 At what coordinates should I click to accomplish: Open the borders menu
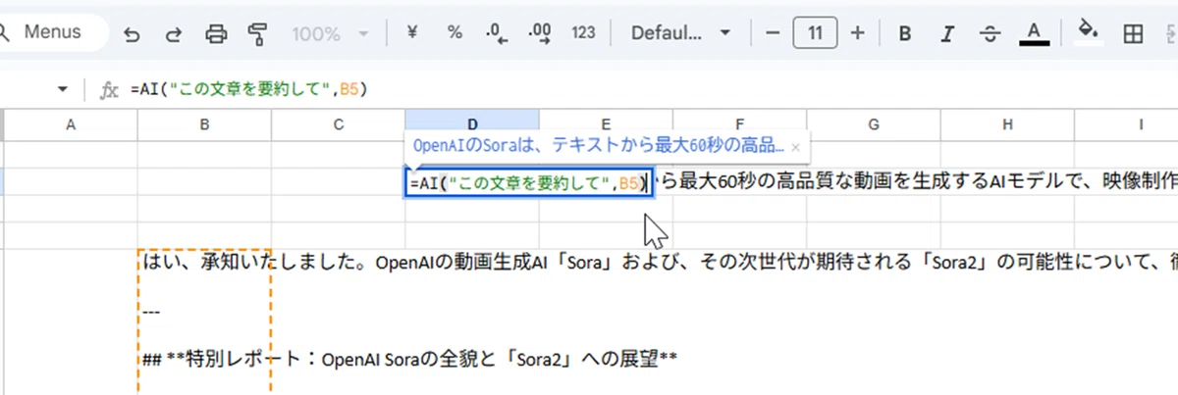click(1133, 33)
